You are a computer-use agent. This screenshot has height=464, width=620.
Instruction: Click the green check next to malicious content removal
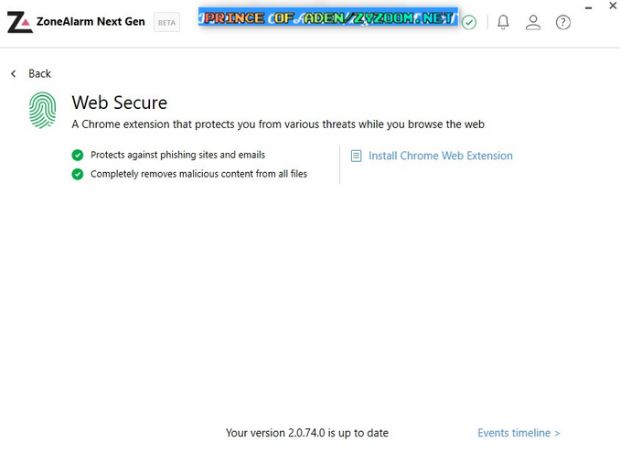[78, 174]
